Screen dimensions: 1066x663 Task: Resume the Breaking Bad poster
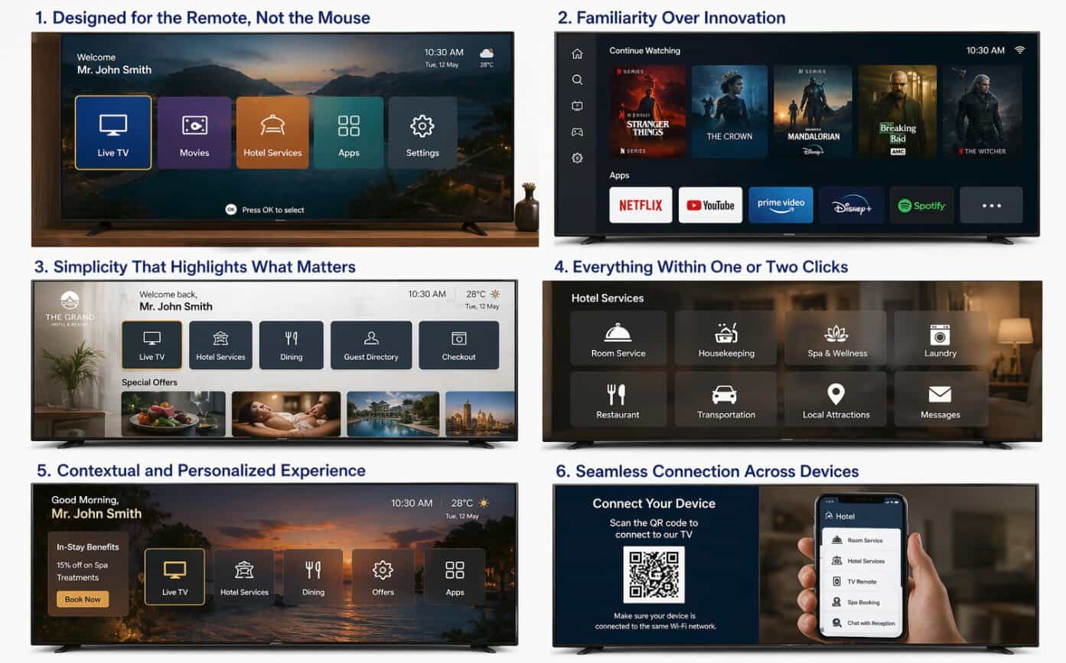coord(897,111)
